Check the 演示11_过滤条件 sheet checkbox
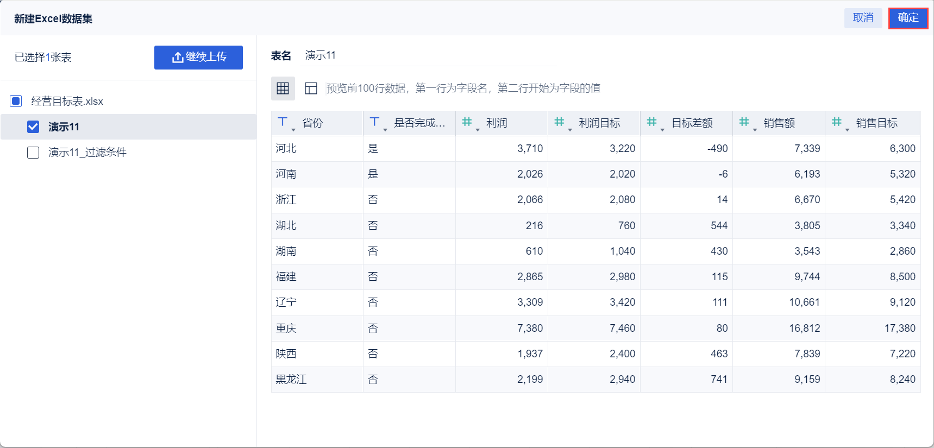 coord(33,153)
